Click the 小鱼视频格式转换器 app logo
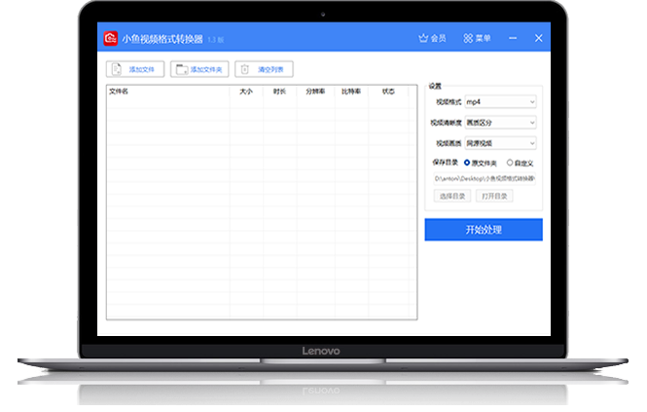Viewport: 647px width, 412px height. [111, 39]
